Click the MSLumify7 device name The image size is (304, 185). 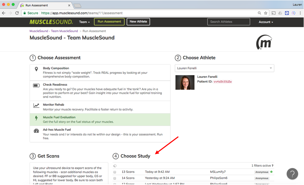point(218,172)
